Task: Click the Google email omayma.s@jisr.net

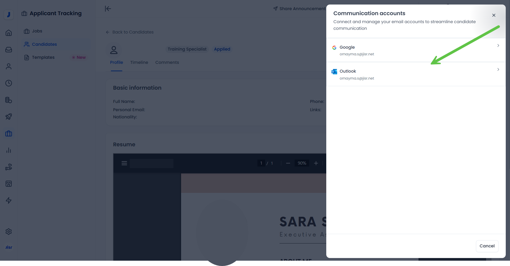Action: coord(357,54)
